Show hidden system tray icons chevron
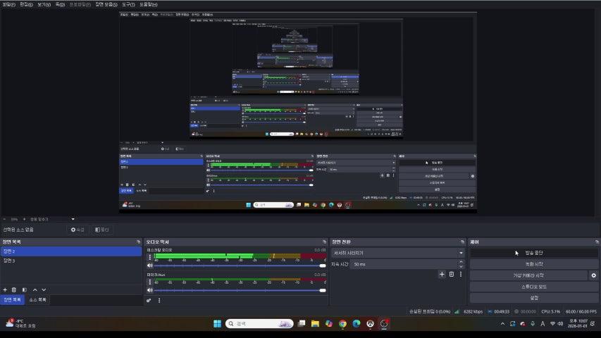 click(x=502, y=323)
